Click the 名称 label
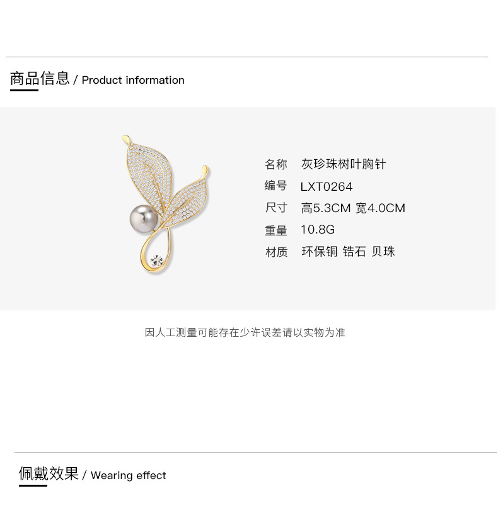This screenshot has width=498, height=520. coord(276,164)
